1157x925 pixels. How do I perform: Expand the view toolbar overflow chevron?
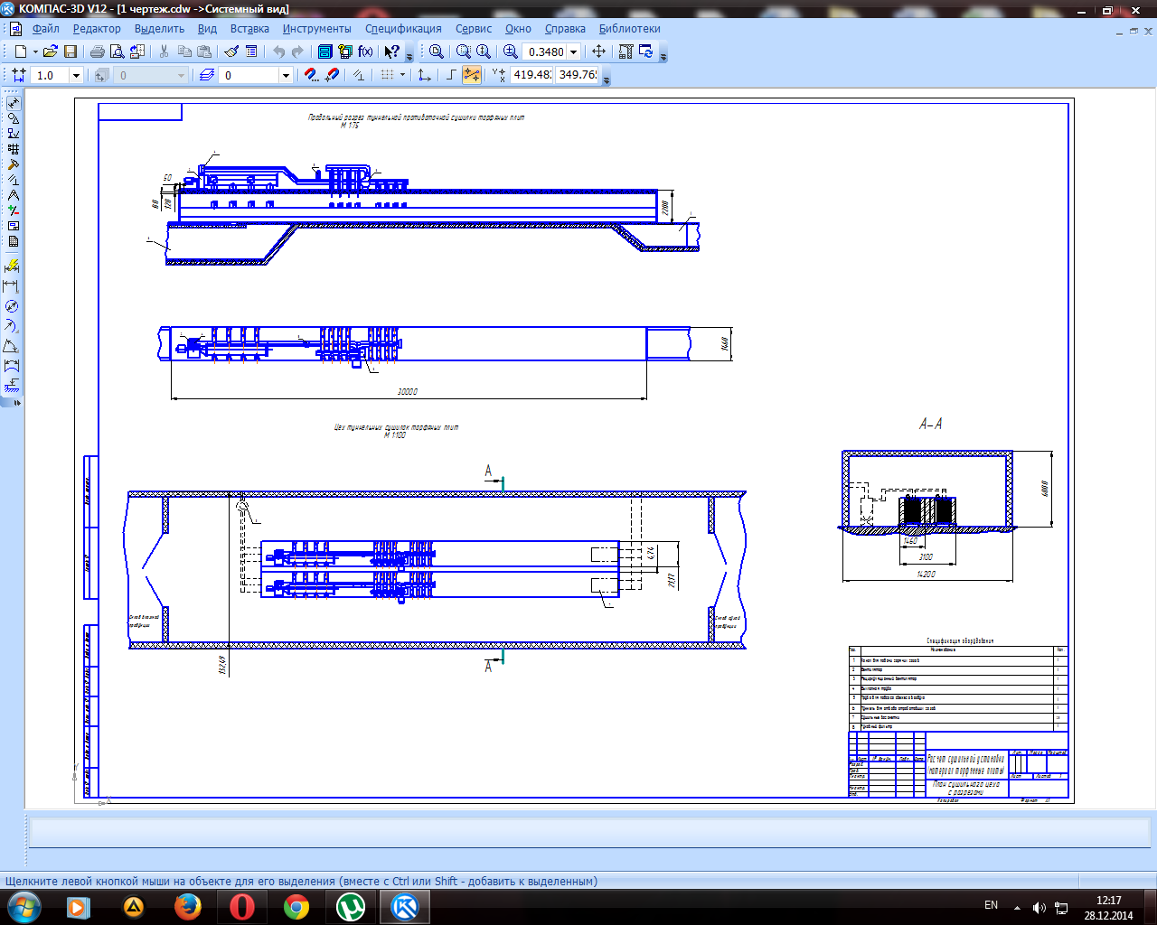[663, 56]
